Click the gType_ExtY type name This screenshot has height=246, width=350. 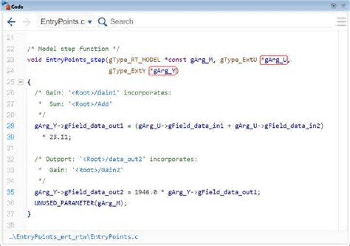pos(127,71)
